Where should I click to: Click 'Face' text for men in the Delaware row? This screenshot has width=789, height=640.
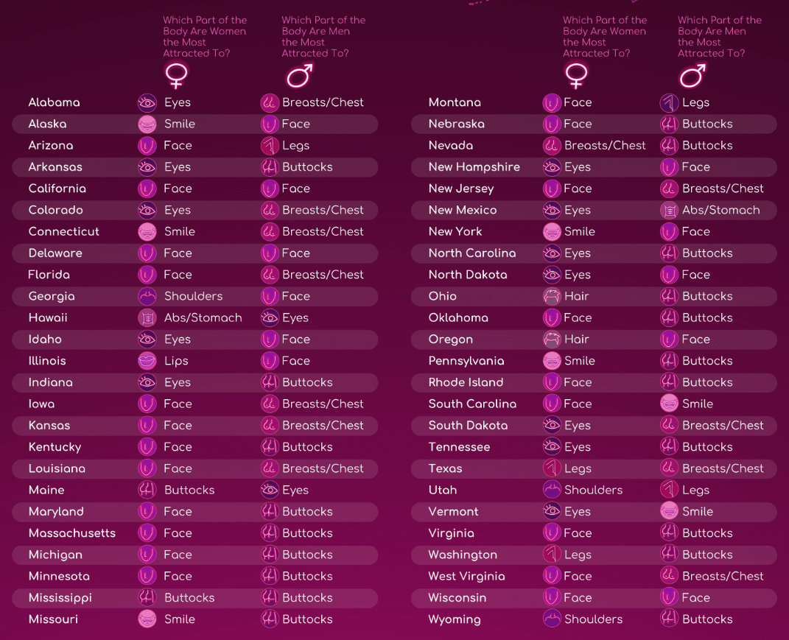point(295,253)
